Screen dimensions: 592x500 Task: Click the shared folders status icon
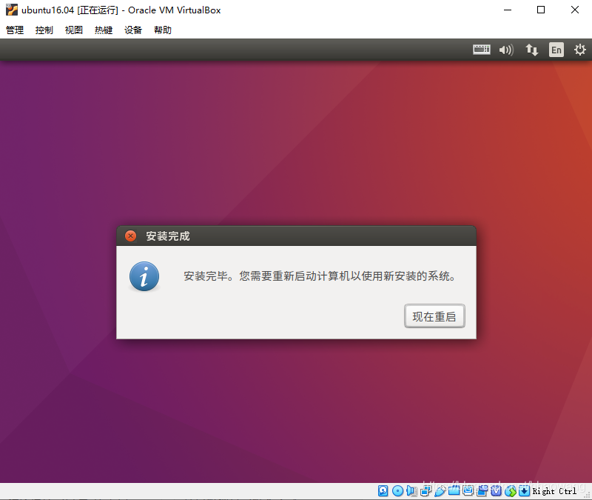tap(454, 491)
